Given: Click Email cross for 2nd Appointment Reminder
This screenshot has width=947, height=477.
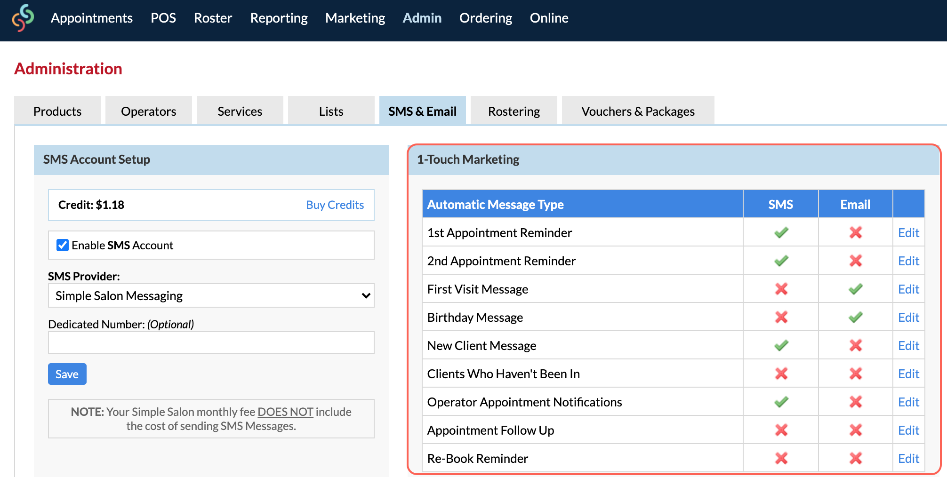Looking at the screenshot, I should point(856,261).
